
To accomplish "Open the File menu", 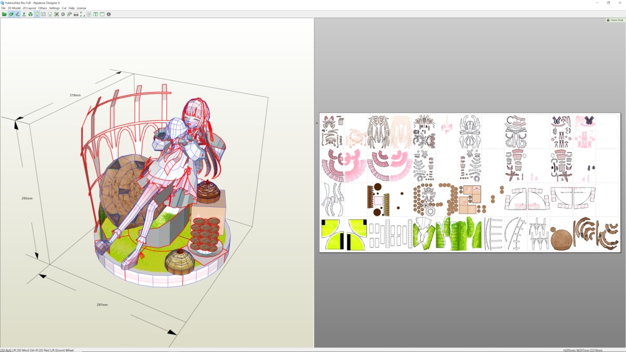I will point(3,8).
